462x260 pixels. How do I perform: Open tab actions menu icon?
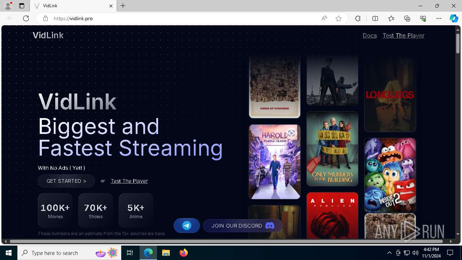[x=22, y=6]
